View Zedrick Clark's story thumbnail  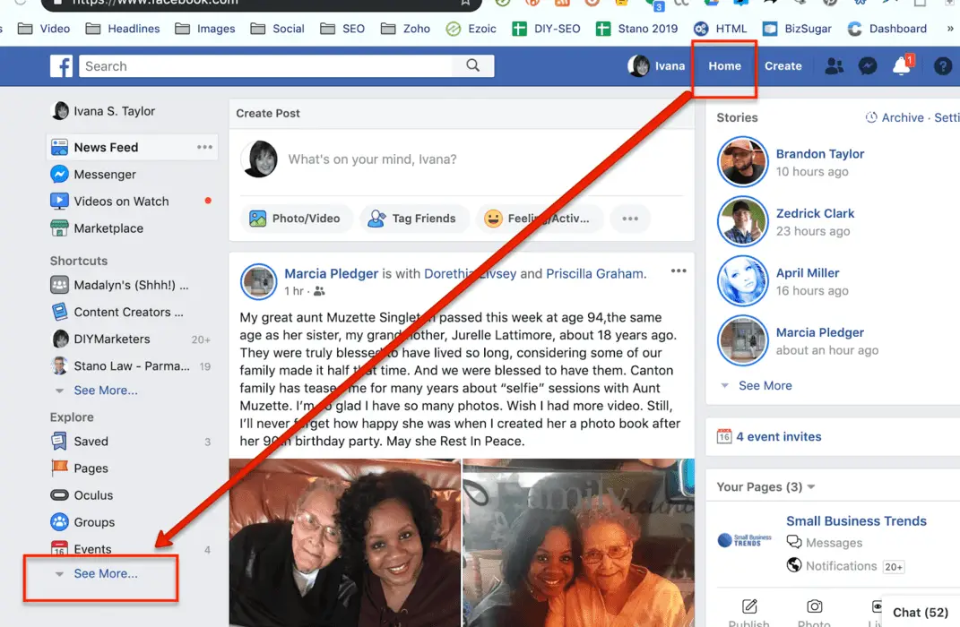tap(743, 221)
